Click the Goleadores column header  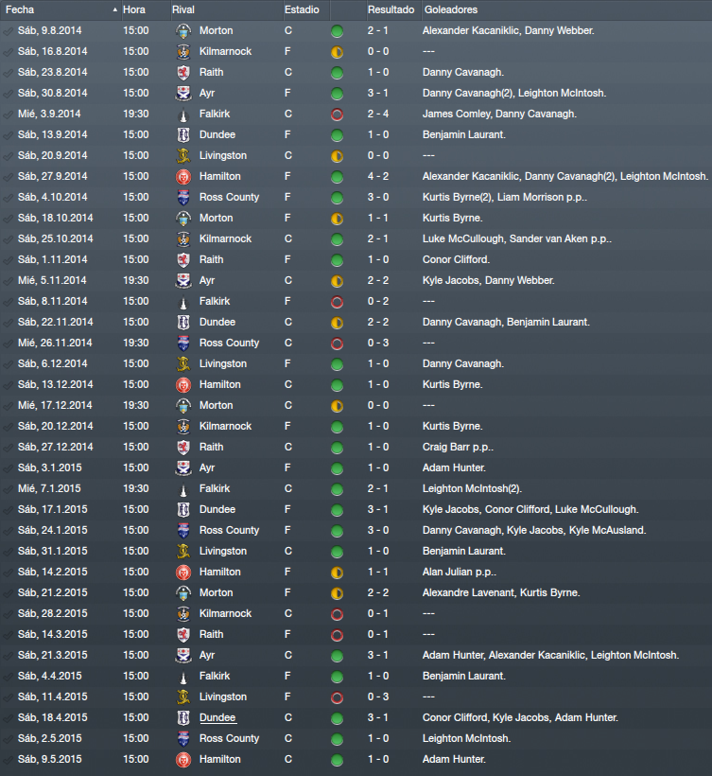point(451,9)
